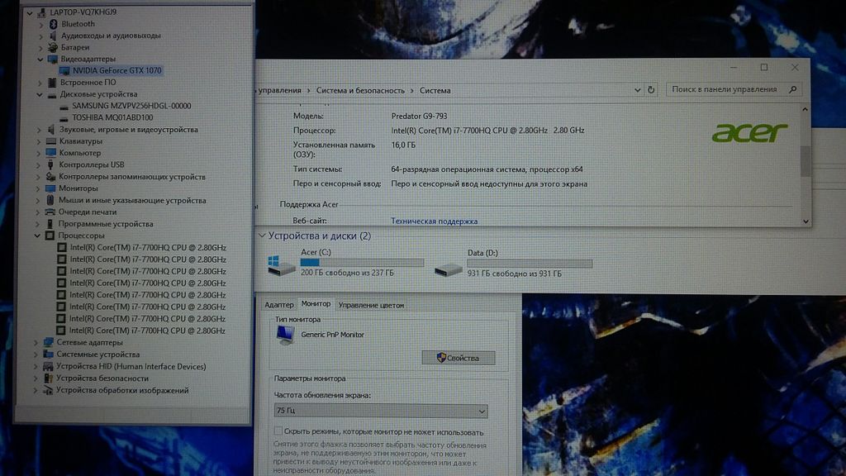The width and height of the screenshot is (846, 476).
Task: Open the Data (D:) drive icon
Action: [x=449, y=269]
